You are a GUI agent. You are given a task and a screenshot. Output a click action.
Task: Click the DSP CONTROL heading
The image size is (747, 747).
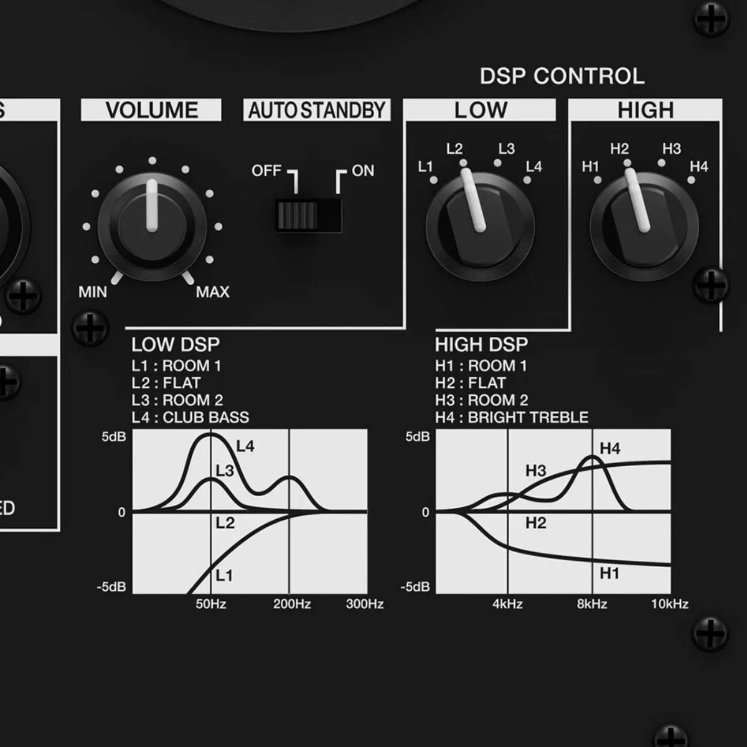[562, 76]
